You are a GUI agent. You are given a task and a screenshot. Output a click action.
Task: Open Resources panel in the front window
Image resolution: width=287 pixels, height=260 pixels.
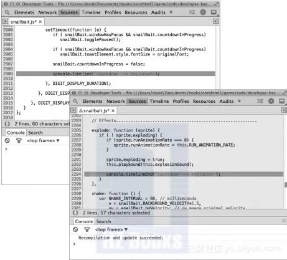click(x=204, y=101)
